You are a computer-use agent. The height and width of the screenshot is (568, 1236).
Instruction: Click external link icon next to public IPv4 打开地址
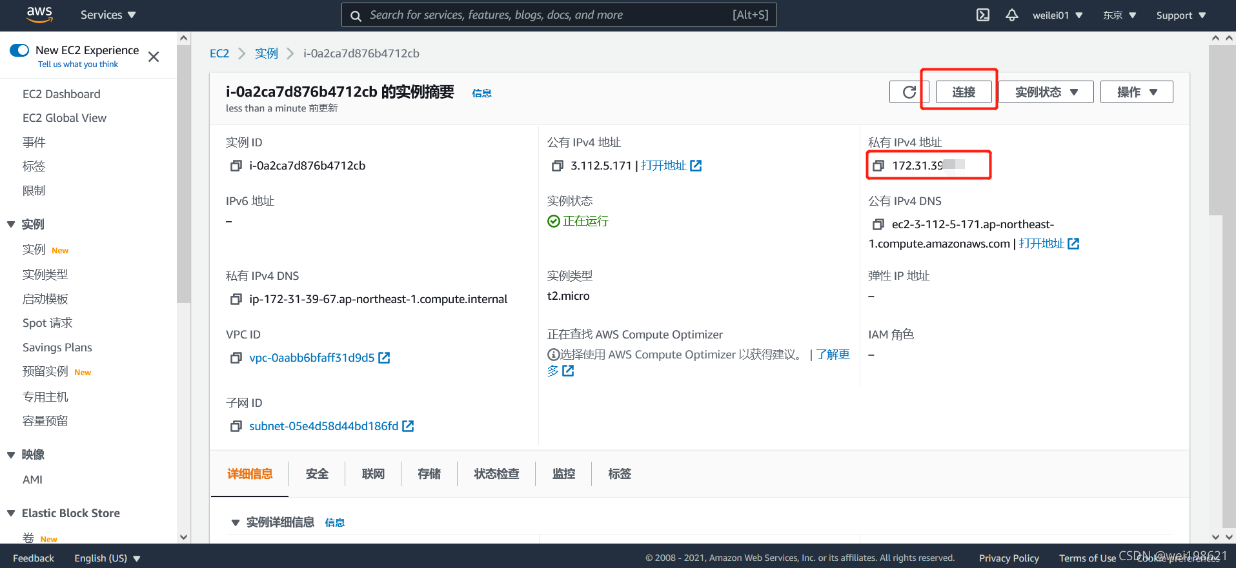coord(696,166)
